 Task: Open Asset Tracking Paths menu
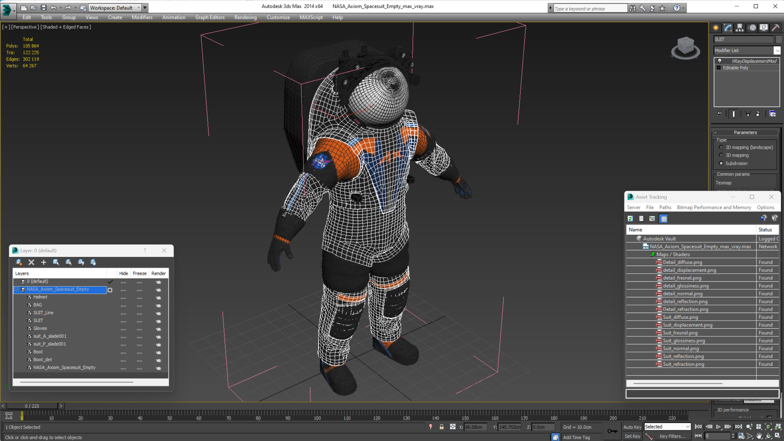665,207
